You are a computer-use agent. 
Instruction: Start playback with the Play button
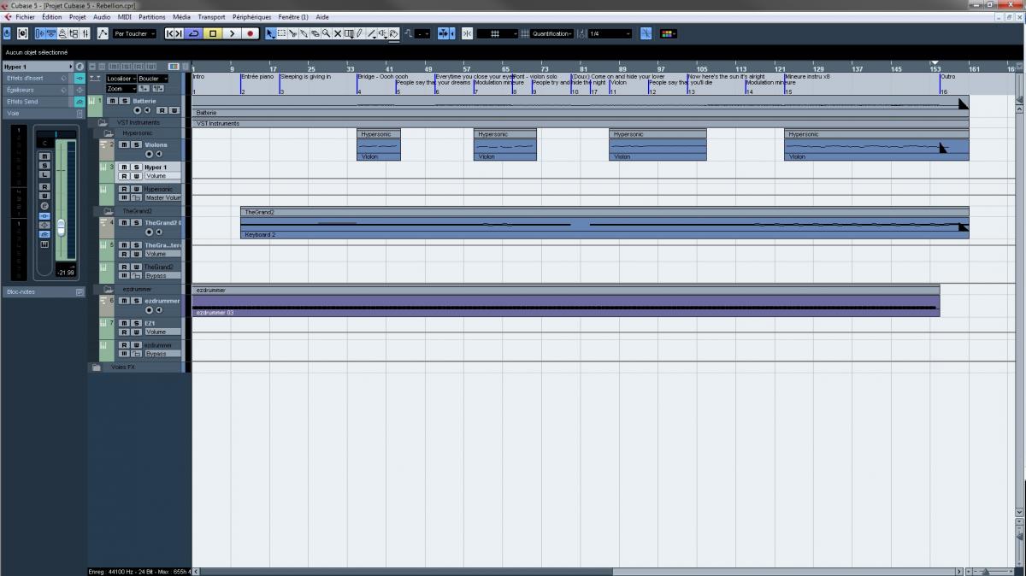point(232,33)
